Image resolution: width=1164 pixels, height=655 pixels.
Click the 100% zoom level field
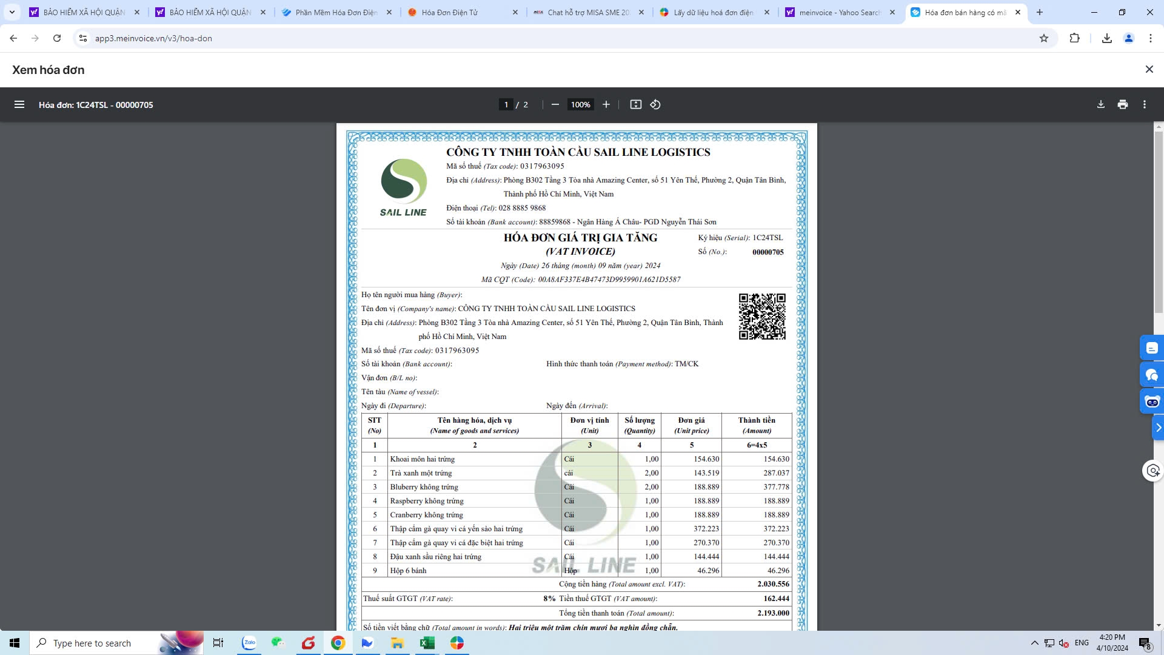click(x=580, y=104)
